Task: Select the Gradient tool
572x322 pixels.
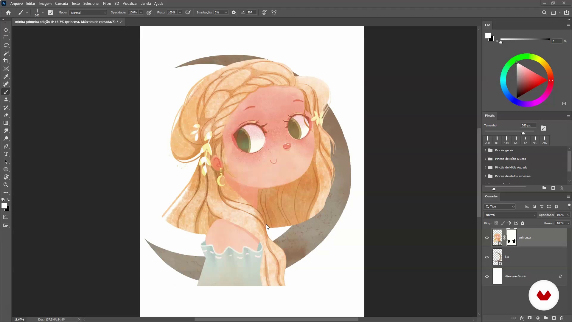Action: pos(6,123)
